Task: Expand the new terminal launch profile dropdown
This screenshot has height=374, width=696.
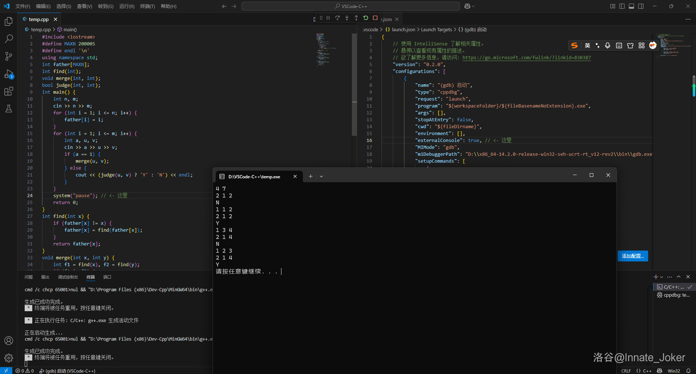Action: tap(662, 277)
